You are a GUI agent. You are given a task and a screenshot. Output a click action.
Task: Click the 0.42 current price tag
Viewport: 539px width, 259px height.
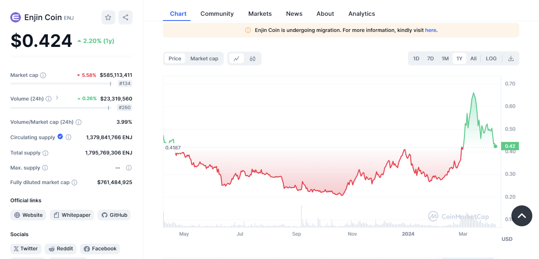(x=510, y=146)
